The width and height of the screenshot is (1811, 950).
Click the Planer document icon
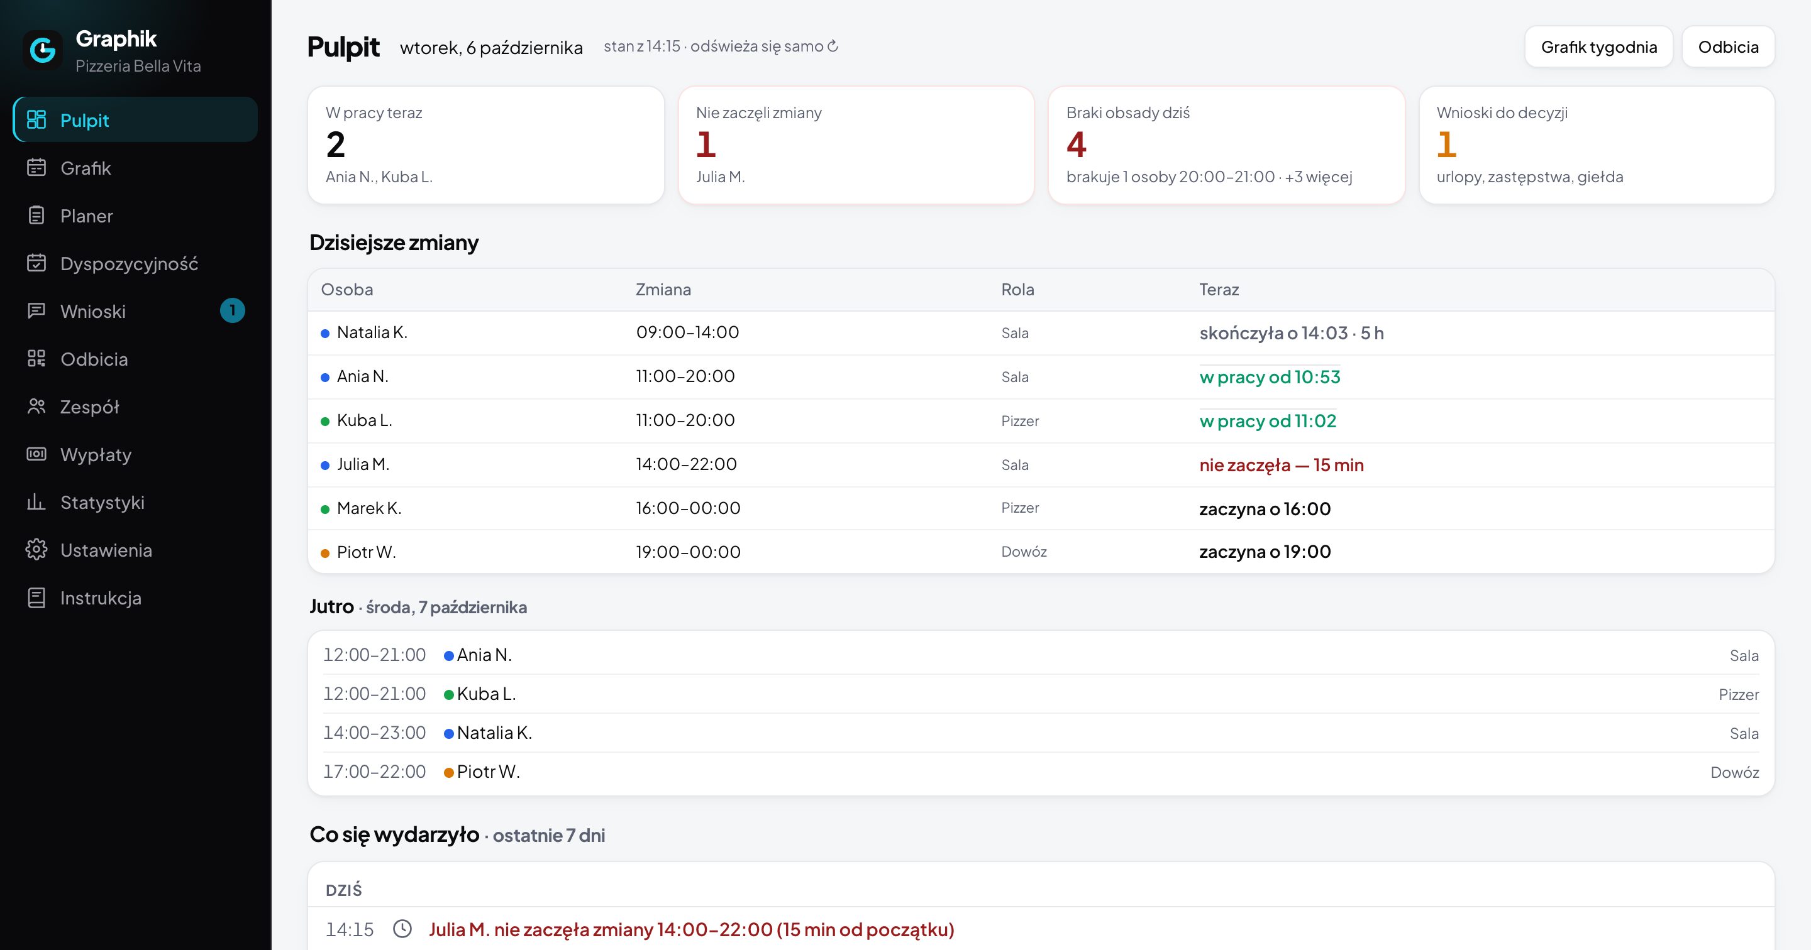36,216
